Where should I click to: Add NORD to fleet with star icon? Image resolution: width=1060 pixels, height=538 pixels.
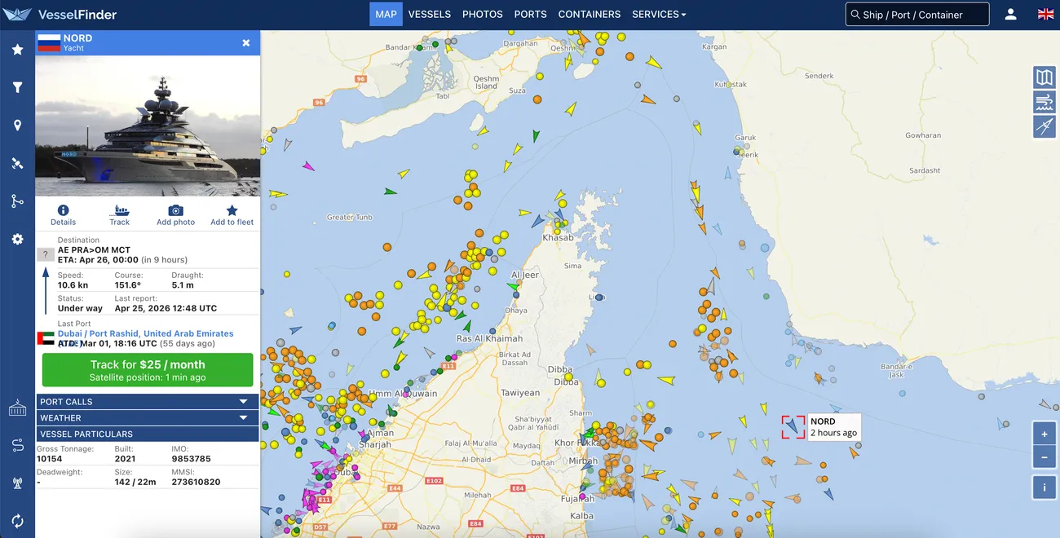(x=232, y=211)
